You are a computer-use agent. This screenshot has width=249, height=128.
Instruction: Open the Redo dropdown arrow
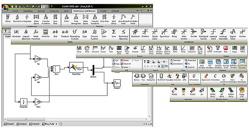point(140,60)
